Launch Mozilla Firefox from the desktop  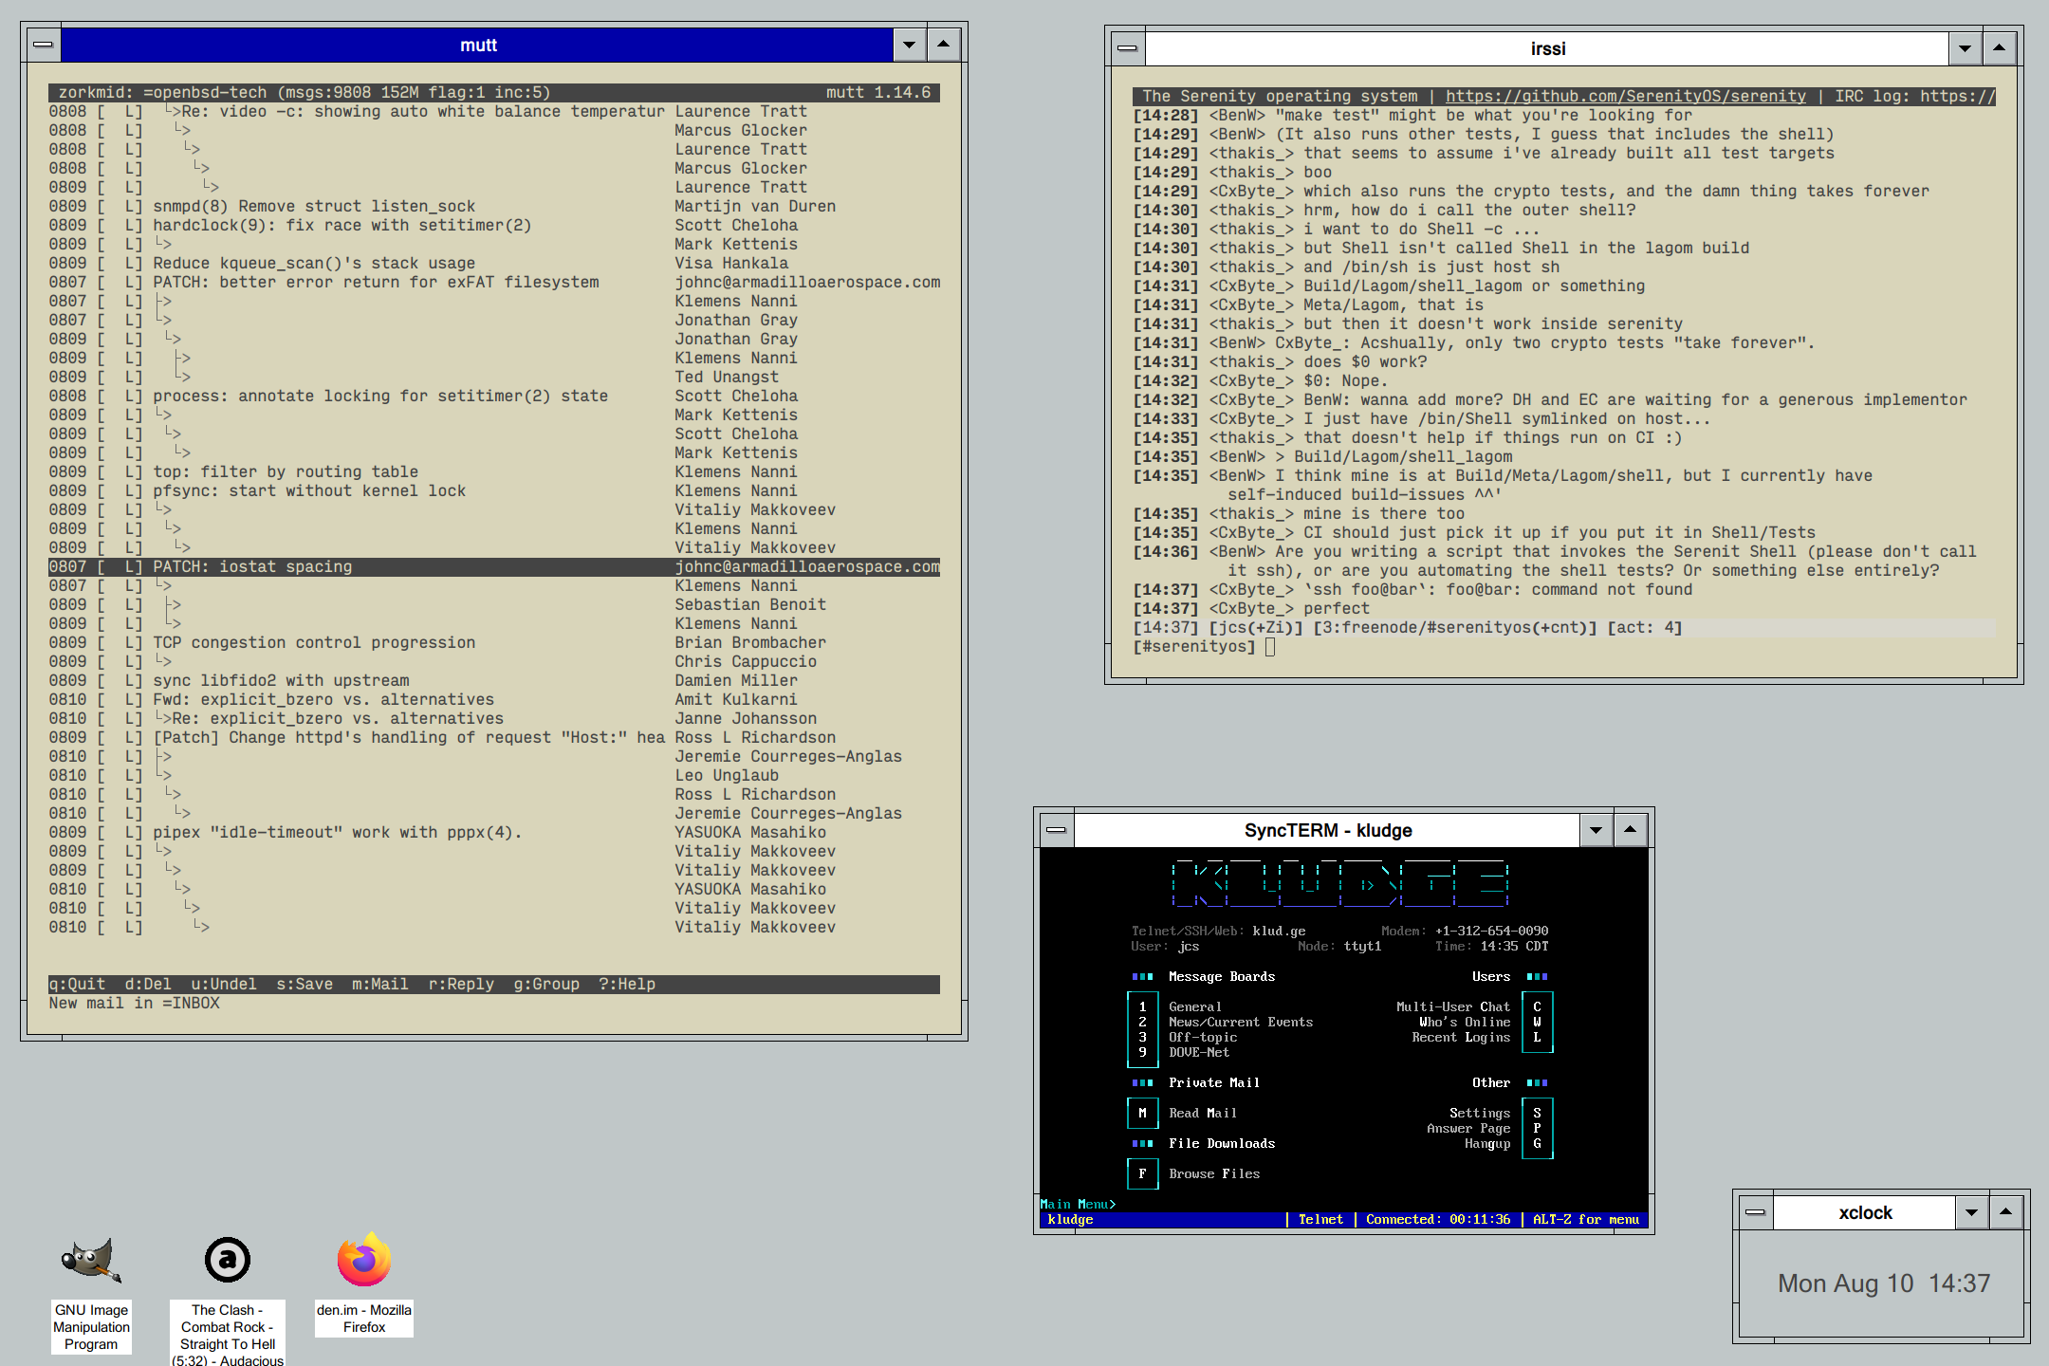(x=363, y=1260)
